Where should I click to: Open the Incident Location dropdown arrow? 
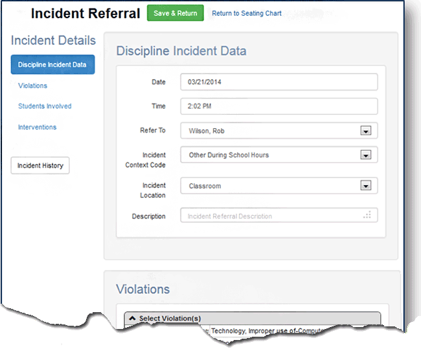point(366,185)
